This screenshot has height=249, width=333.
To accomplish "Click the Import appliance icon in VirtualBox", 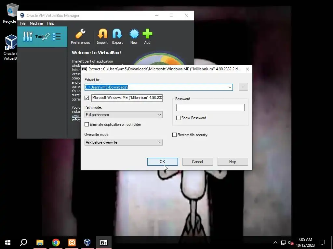I will (102, 36).
